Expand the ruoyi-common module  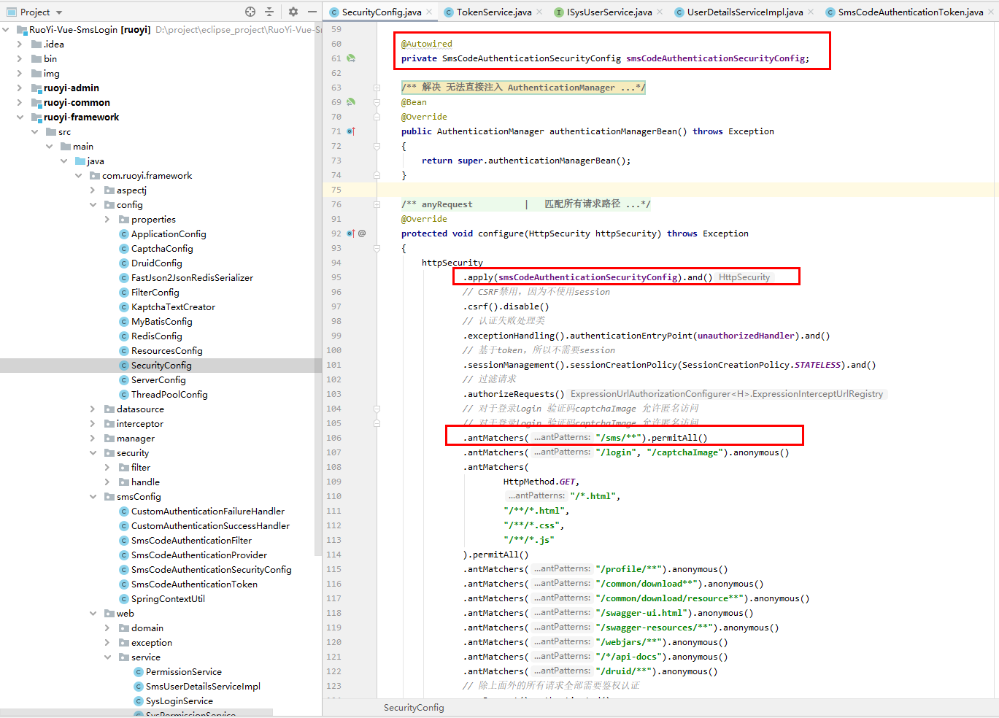pos(20,103)
